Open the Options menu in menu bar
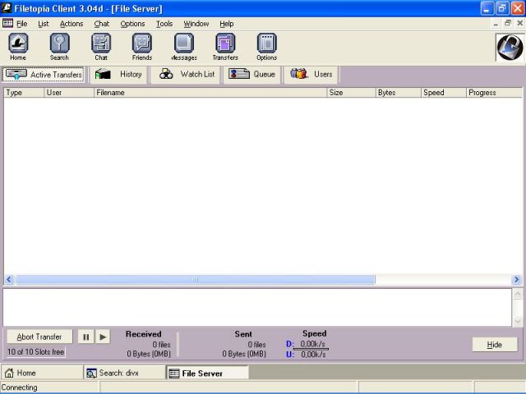Image resolution: width=526 pixels, height=394 pixels. point(132,24)
